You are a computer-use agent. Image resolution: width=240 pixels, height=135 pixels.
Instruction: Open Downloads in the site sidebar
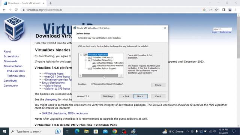[x=10, y=61]
